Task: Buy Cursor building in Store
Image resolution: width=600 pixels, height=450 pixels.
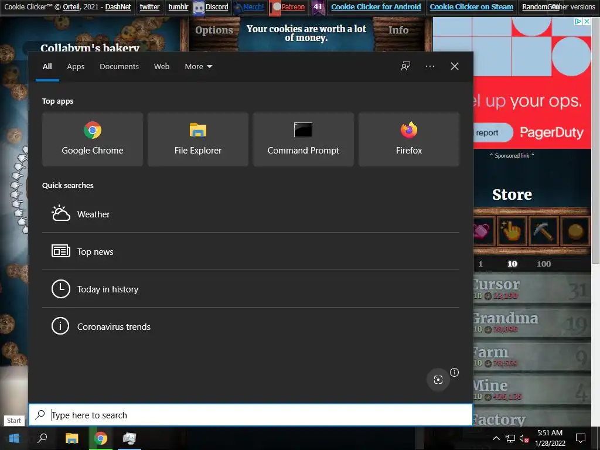Action: coord(532,289)
